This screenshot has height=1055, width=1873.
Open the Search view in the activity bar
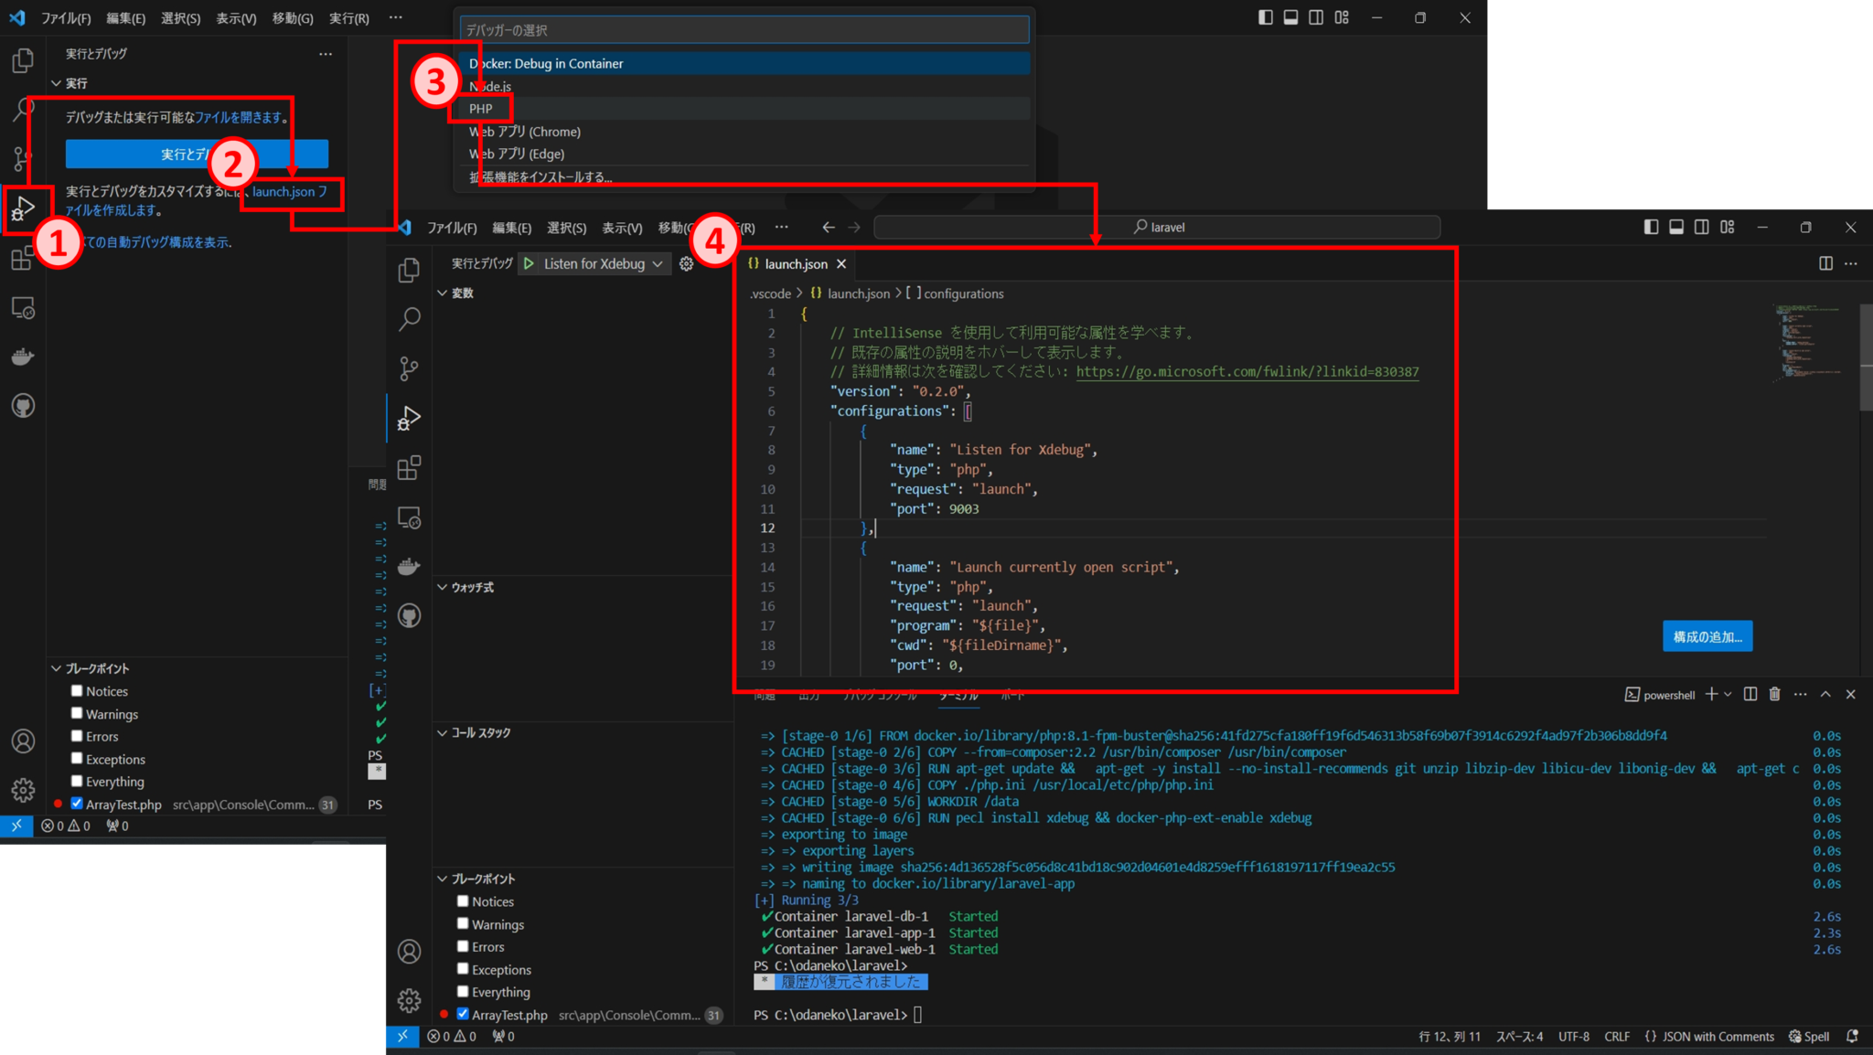(x=409, y=318)
